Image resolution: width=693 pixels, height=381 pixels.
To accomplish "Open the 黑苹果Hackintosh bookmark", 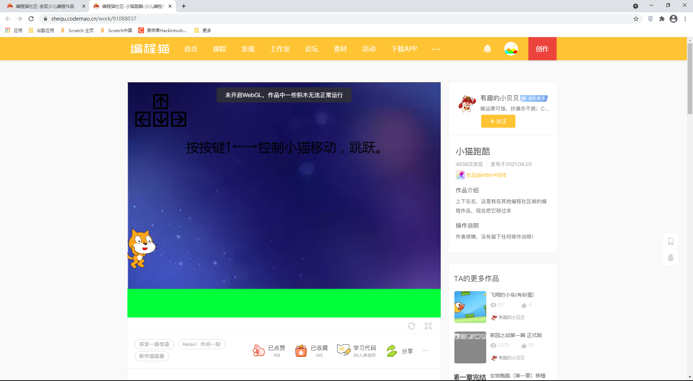I will pyautogui.click(x=163, y=30).
